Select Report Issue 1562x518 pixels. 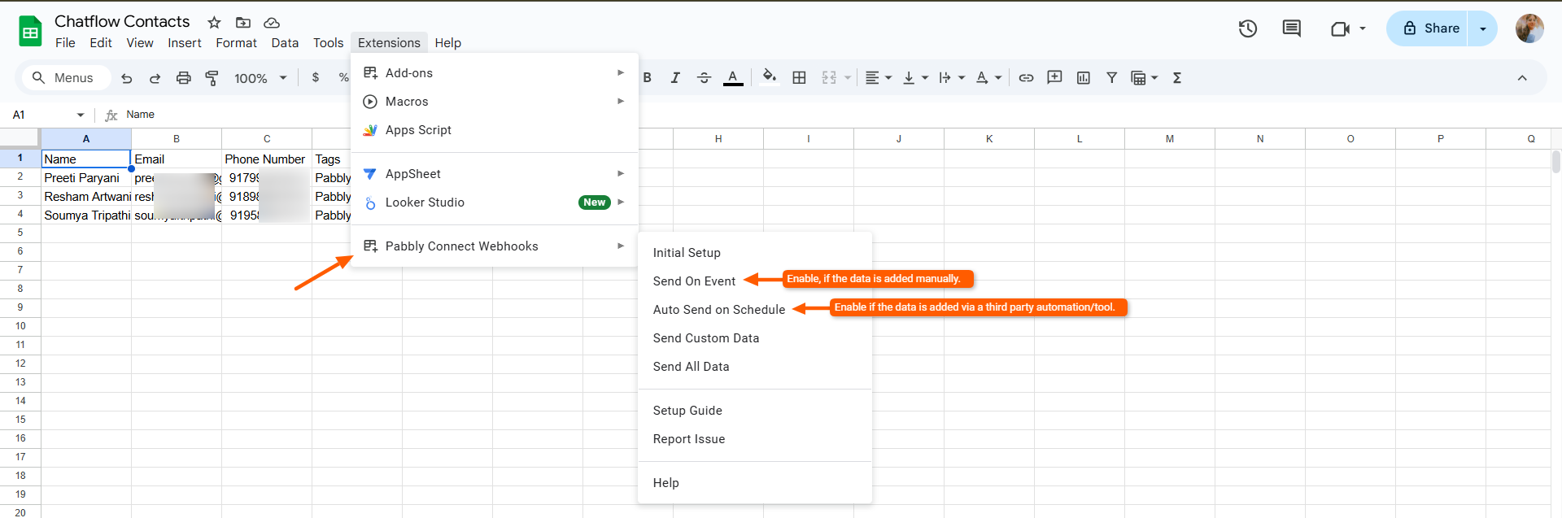pos(755,439)
